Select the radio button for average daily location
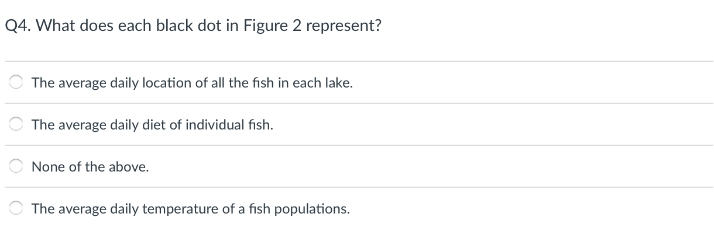This screenshot has width=714, height=238. point(17,83)
